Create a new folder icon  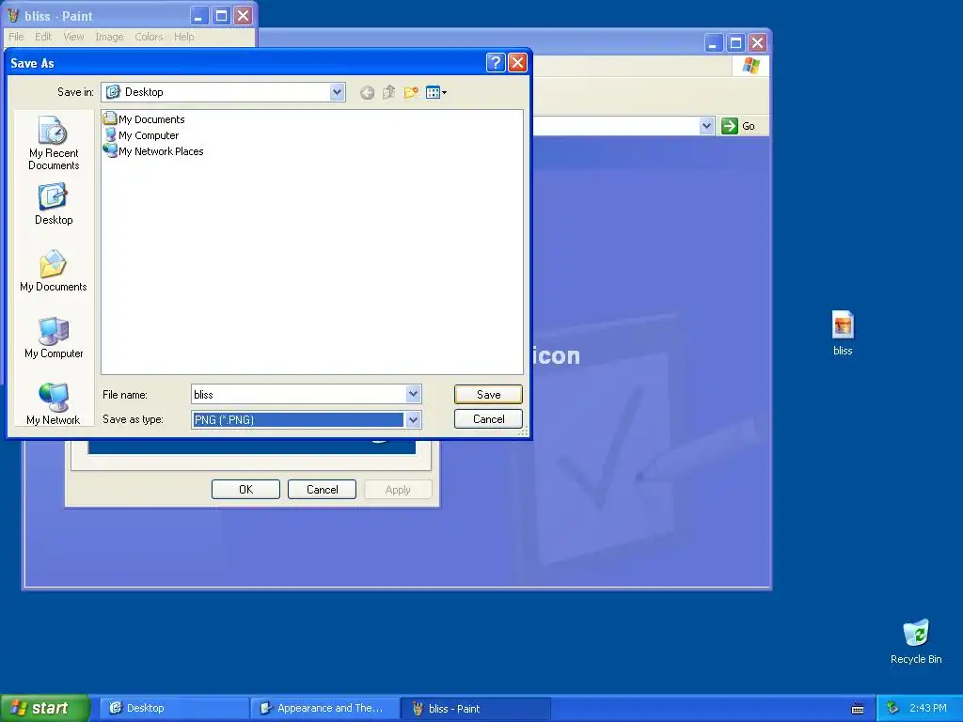pyautogui.click(x=411, y=93)
